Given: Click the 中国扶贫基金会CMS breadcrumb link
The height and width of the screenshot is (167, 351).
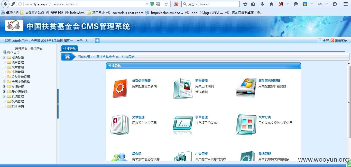Looking at the screenshot, I should pyautogui.click(x=106, y=57).
